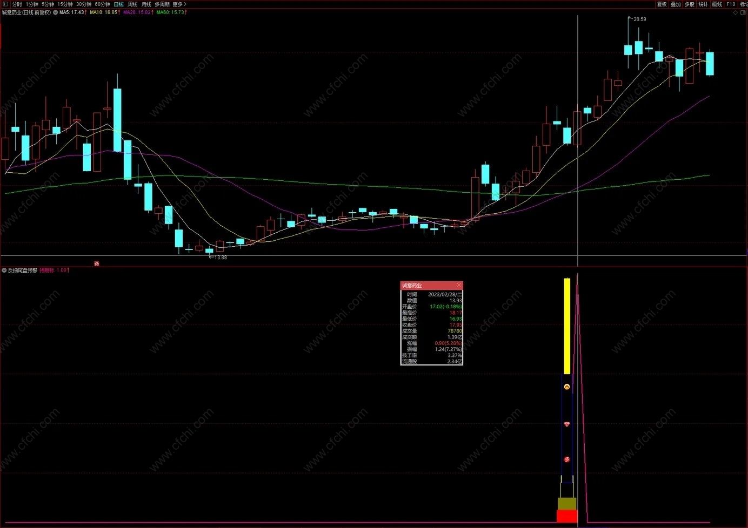
Task: Click the olive block above the red block
Action: click(567, 504)
